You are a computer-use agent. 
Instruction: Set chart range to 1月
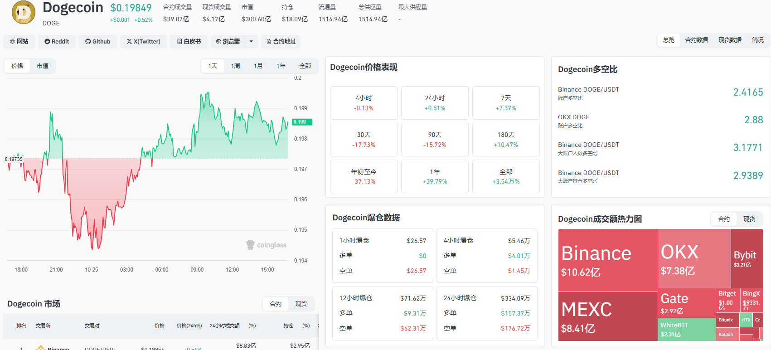coord(258,66)
